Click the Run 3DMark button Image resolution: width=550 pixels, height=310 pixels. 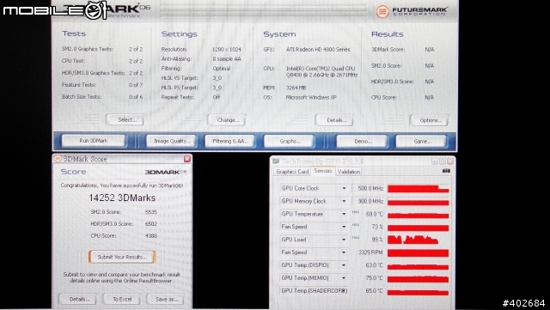[x=94, y=141]
